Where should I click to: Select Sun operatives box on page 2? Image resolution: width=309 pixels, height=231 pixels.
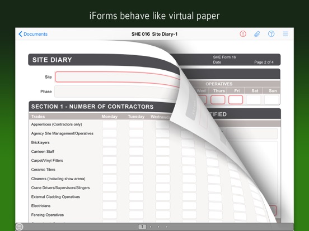(271, 99)
